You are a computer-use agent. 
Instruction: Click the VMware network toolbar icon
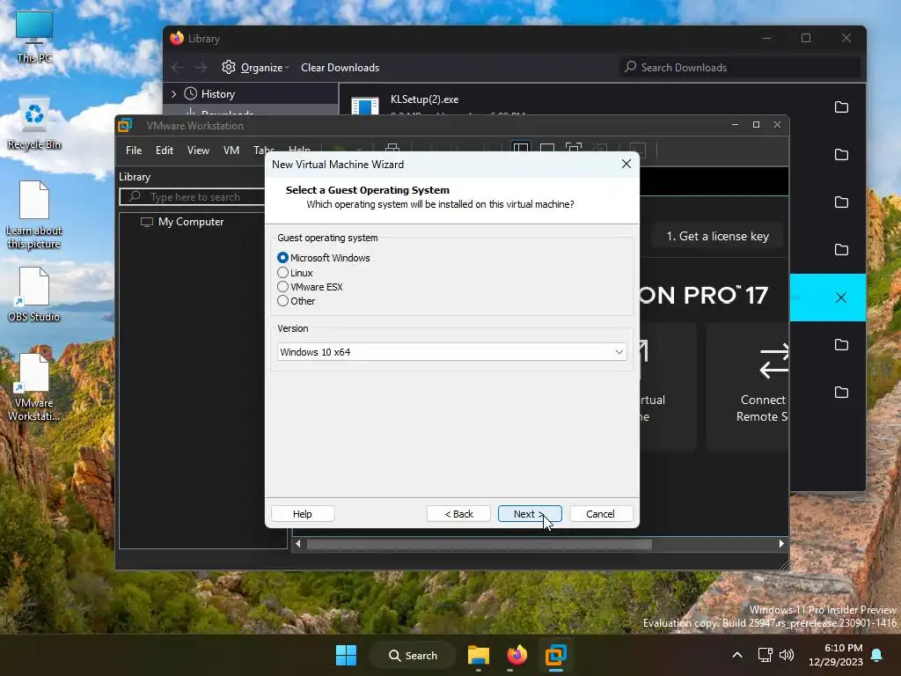click(392, 148)
